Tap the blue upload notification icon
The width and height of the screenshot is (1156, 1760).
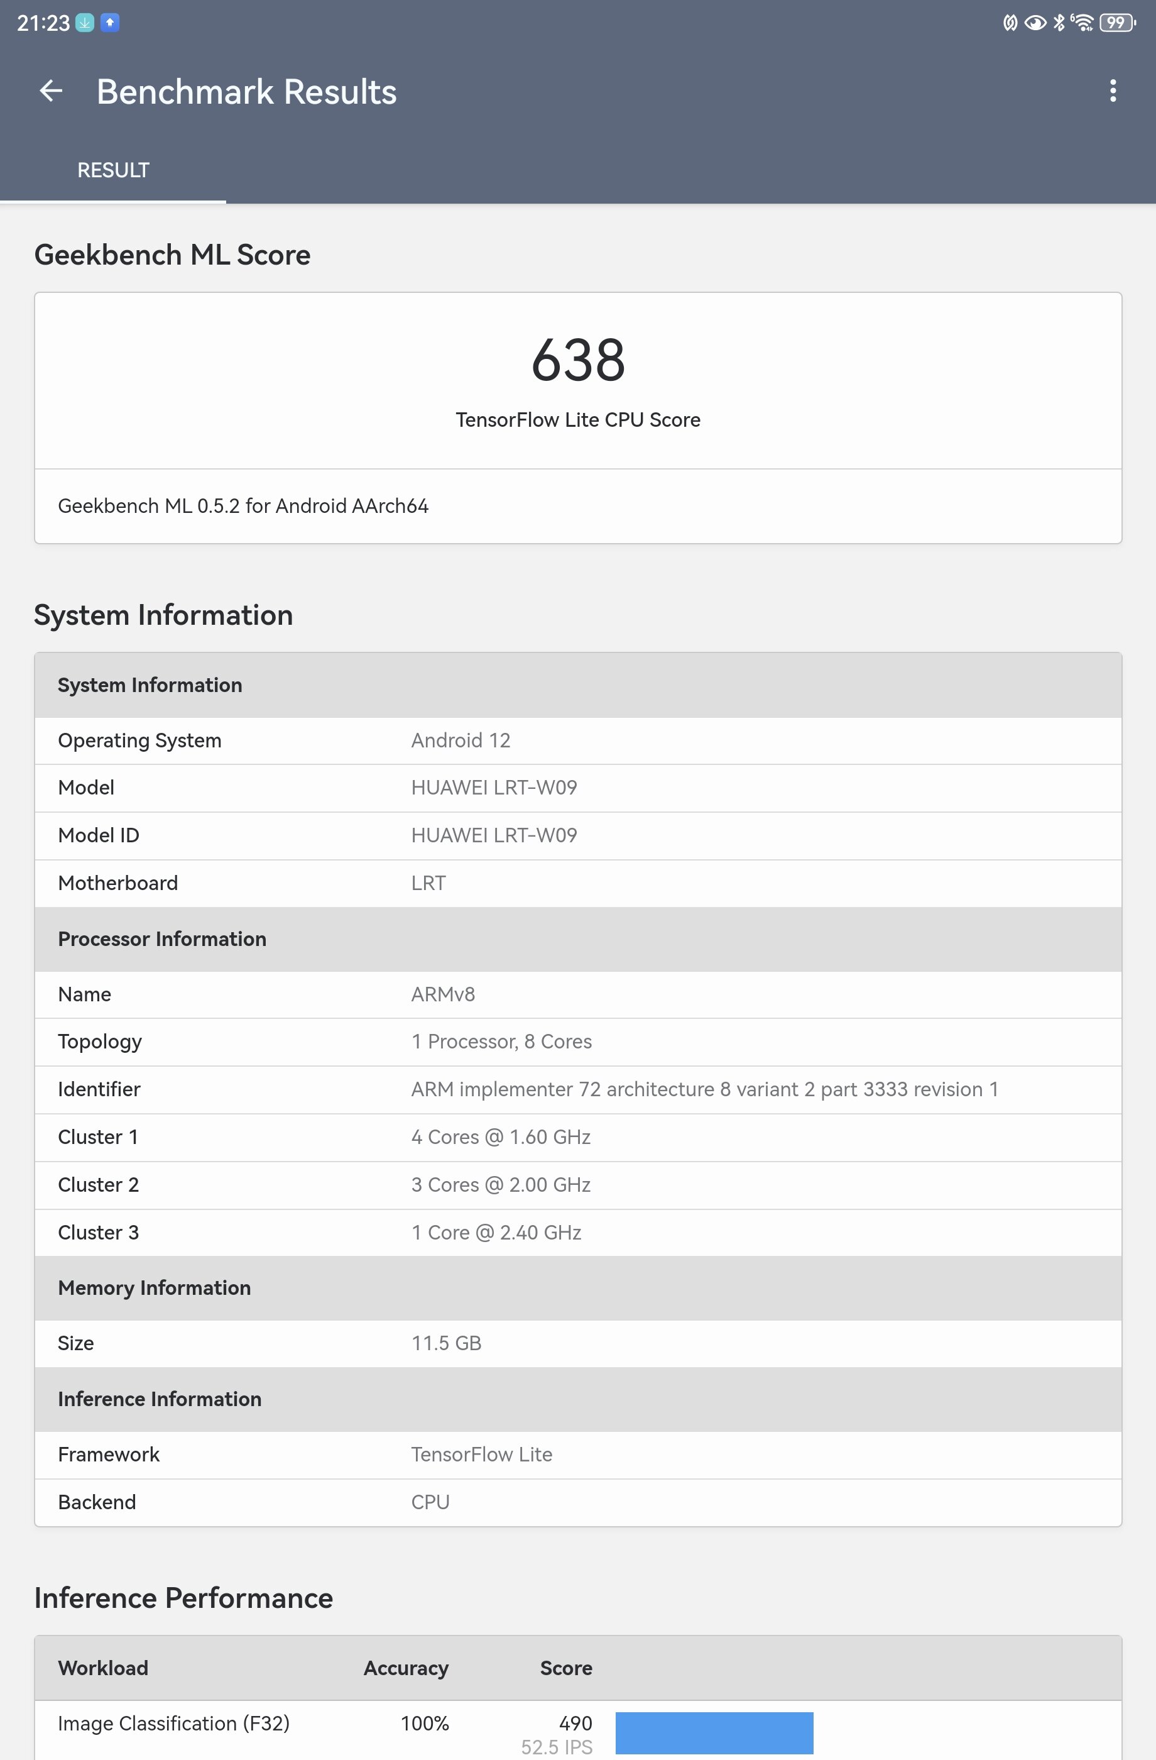pyautogui.click(x=109, y=23)
